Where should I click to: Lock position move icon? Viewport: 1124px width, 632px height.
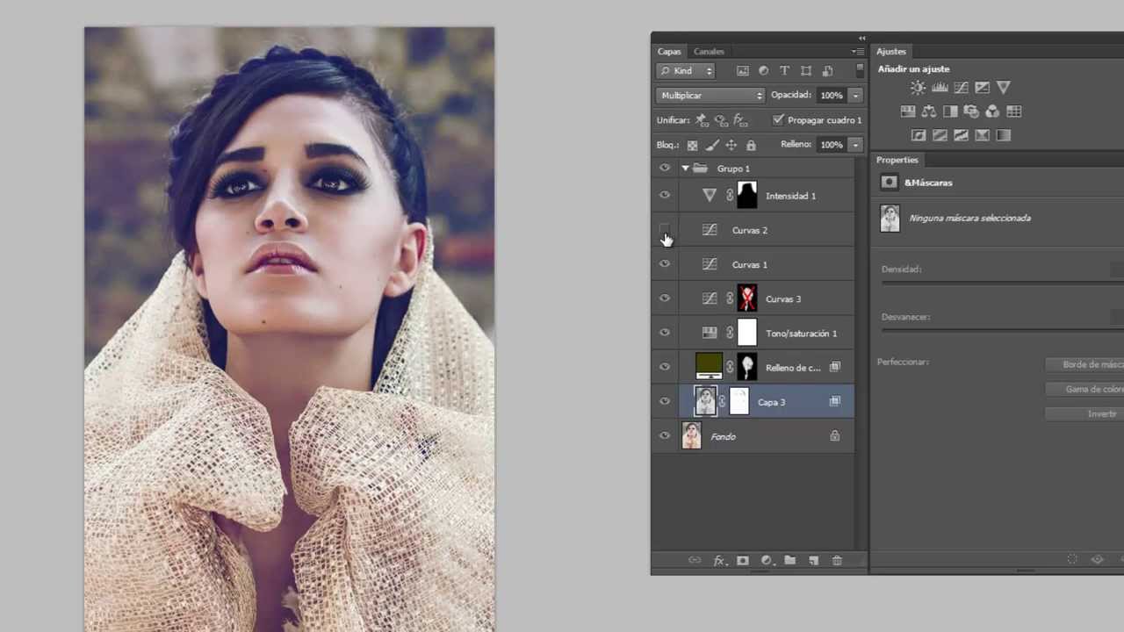click(731, 145)
